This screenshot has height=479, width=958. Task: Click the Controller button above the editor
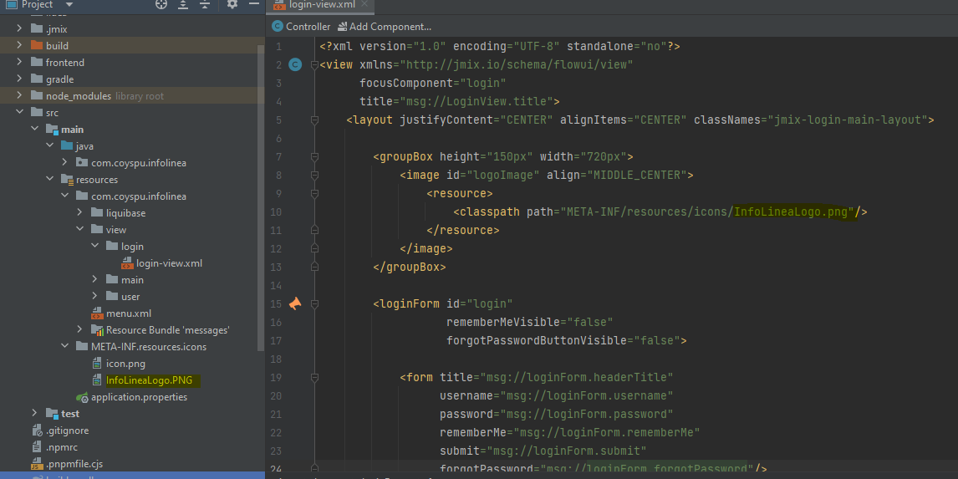click(301, 27)
